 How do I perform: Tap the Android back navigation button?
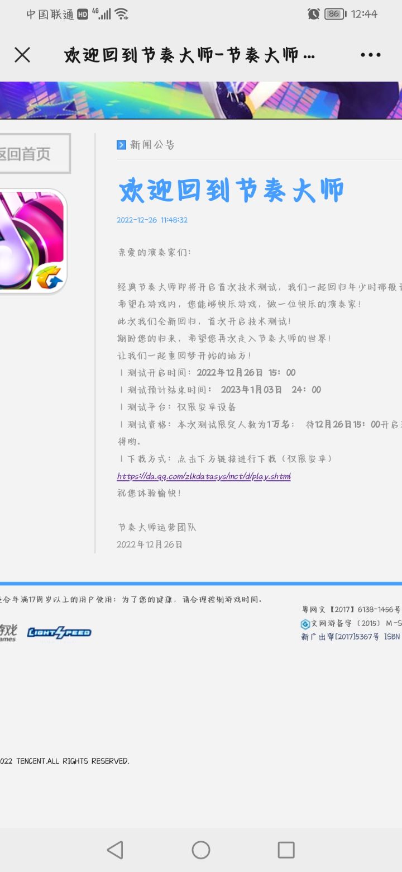tap(115, 850)
